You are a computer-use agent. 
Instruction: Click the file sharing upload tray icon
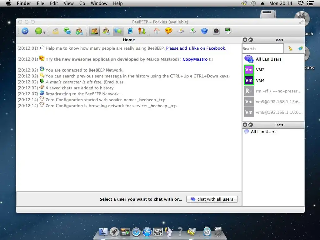click(181, 31)
